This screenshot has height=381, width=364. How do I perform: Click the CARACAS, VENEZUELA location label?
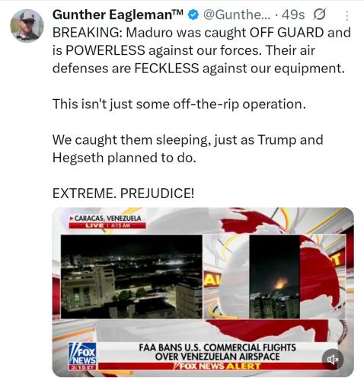(x=107, y=218)
